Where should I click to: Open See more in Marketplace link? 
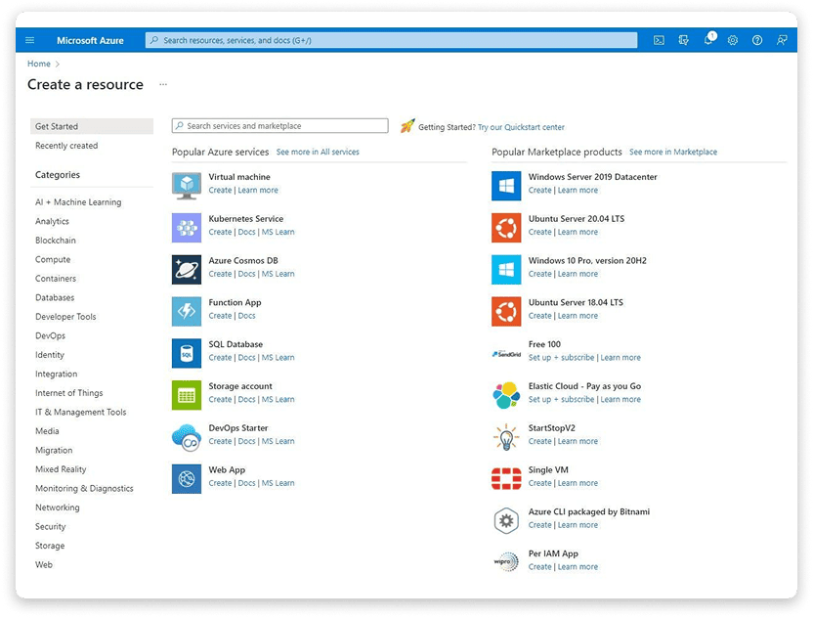pyautogui.click(x=673, y=152)
